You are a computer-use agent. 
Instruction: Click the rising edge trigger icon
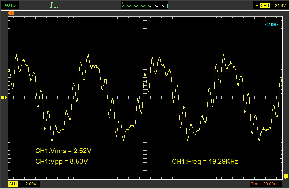pos(257,5)
